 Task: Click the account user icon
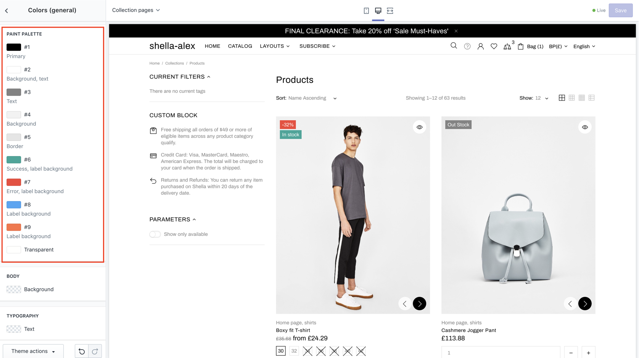(x=480, y=46)
